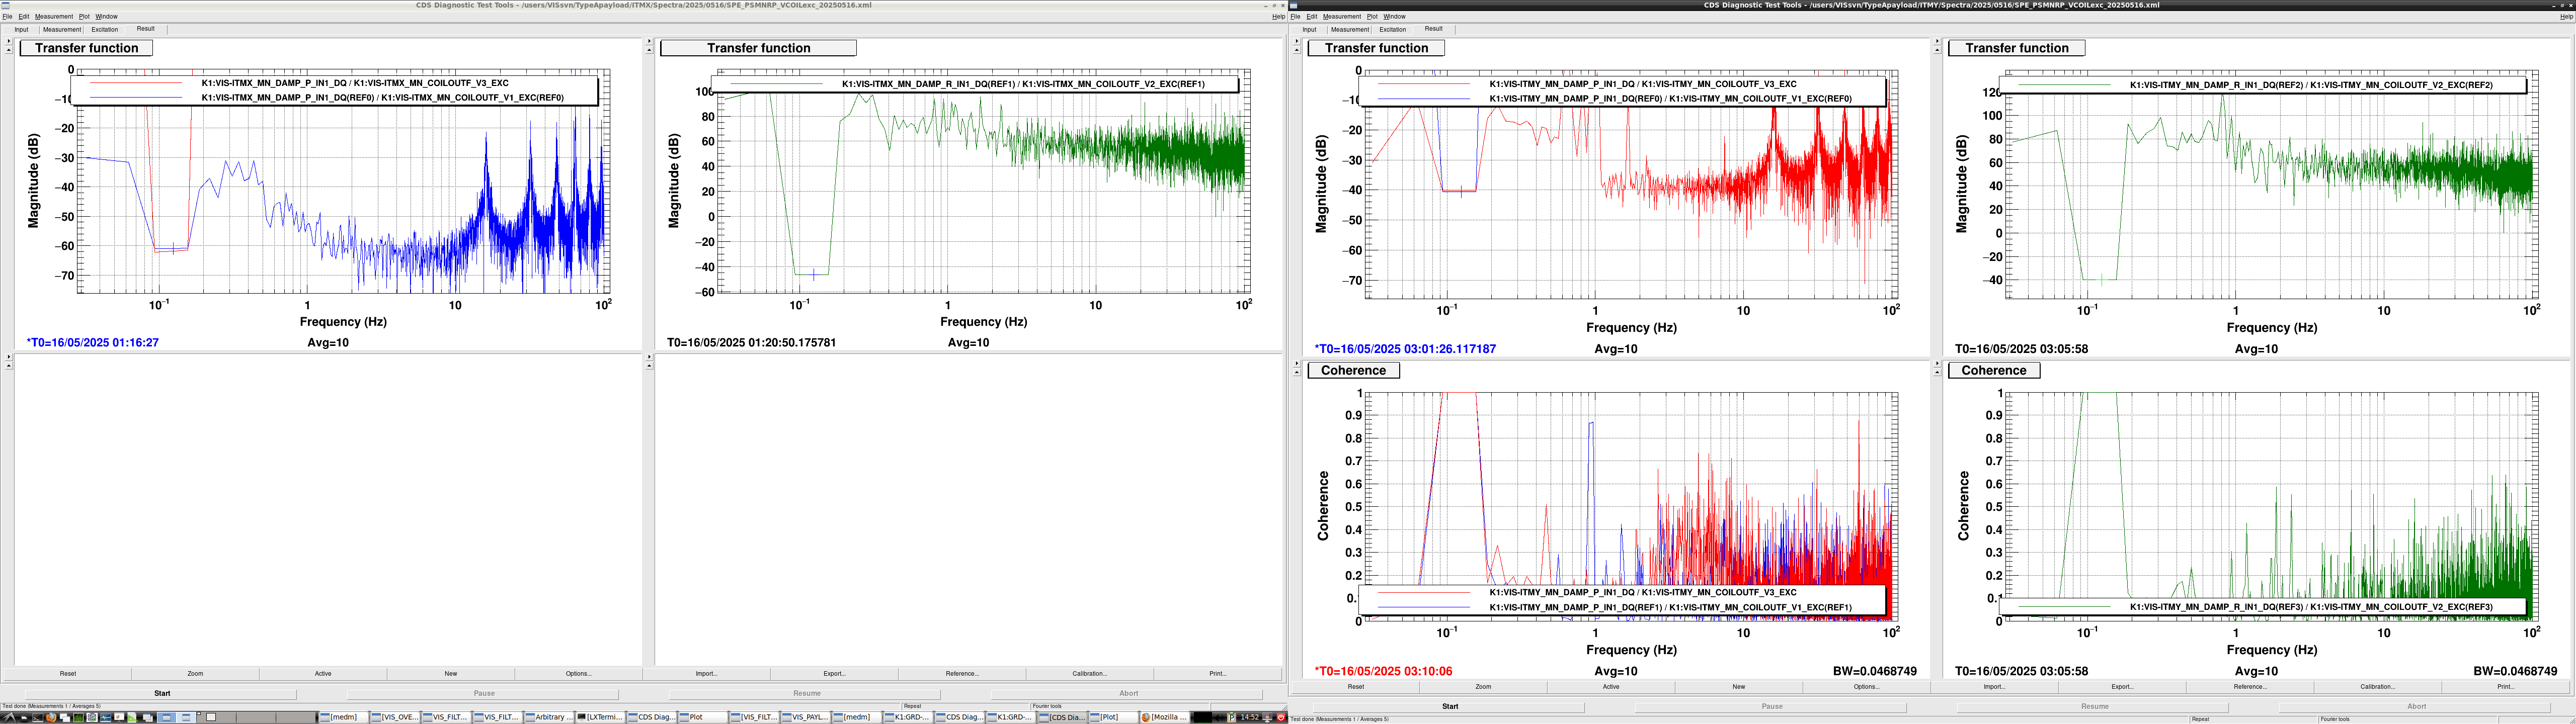Switch to Input tab in ITMX window
This screenshot has height=724, width=2576.
(x=21, y=29)
